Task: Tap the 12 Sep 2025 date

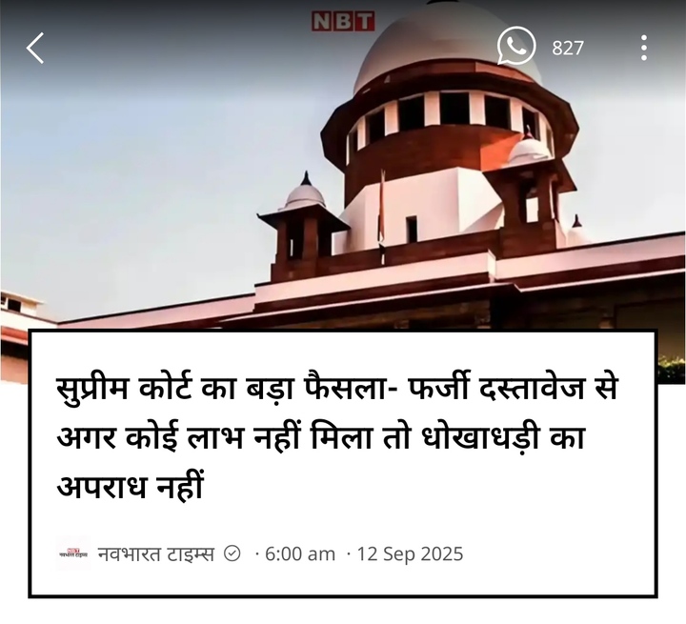Action: pyautogui.click(x=410, y=554)
